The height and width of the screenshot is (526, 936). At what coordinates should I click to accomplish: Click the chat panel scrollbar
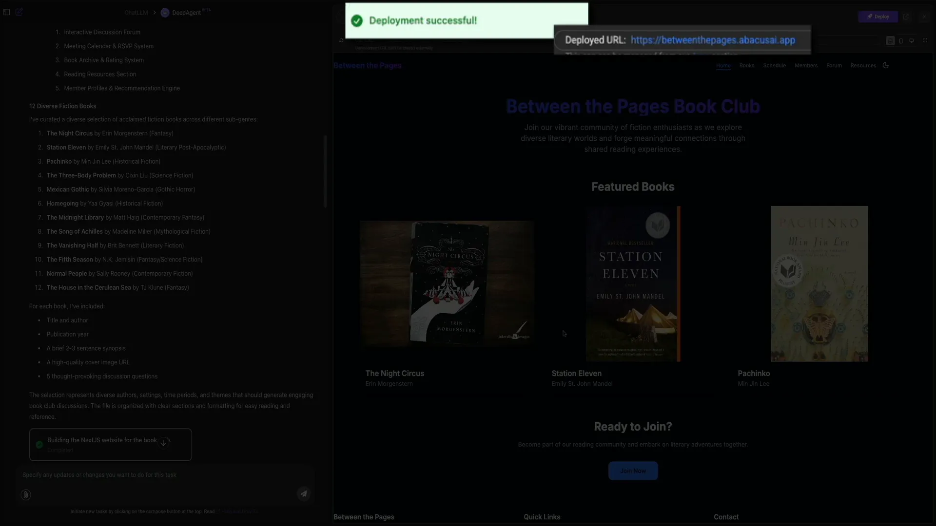pyautogui.click(x=325, y=171)
